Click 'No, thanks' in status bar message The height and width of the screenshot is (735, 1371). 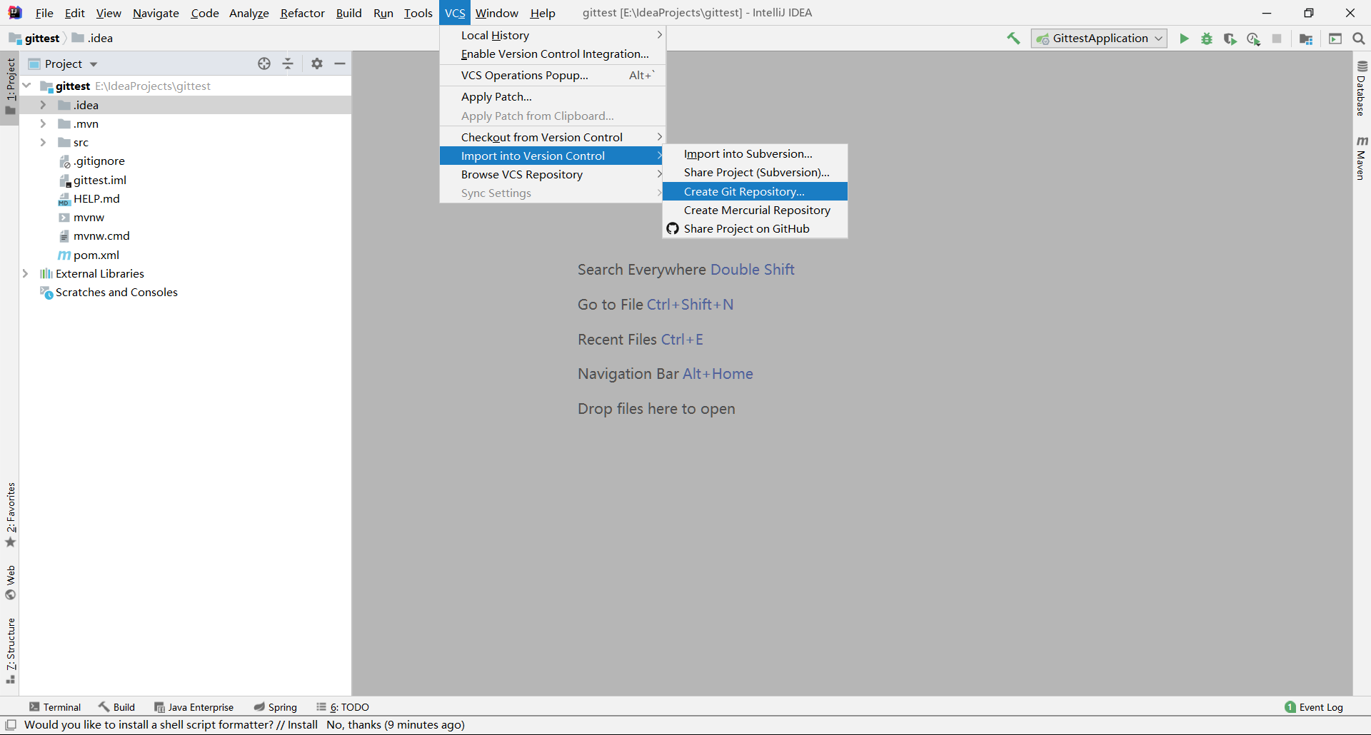(353, 725)
